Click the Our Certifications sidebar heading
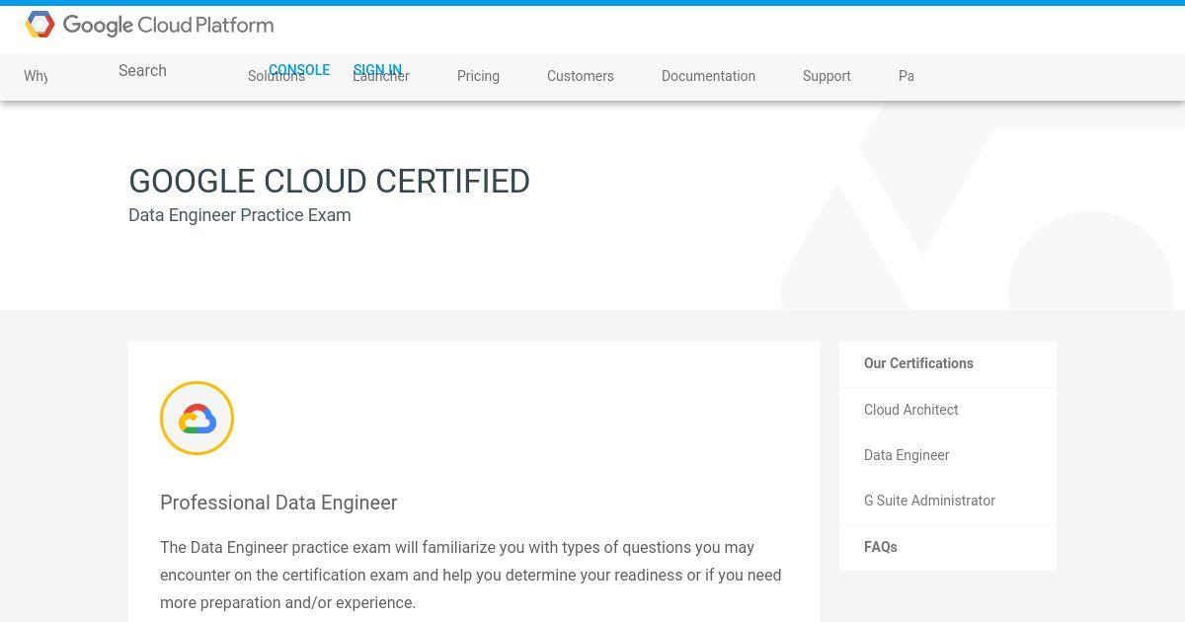The image size is (1185, 622). point(918,363)
